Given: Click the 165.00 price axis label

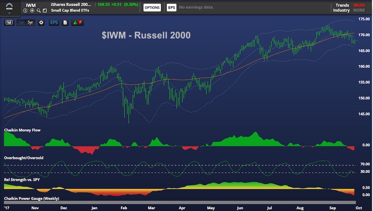Looking at the screenshot, I should tap(364, 51).
